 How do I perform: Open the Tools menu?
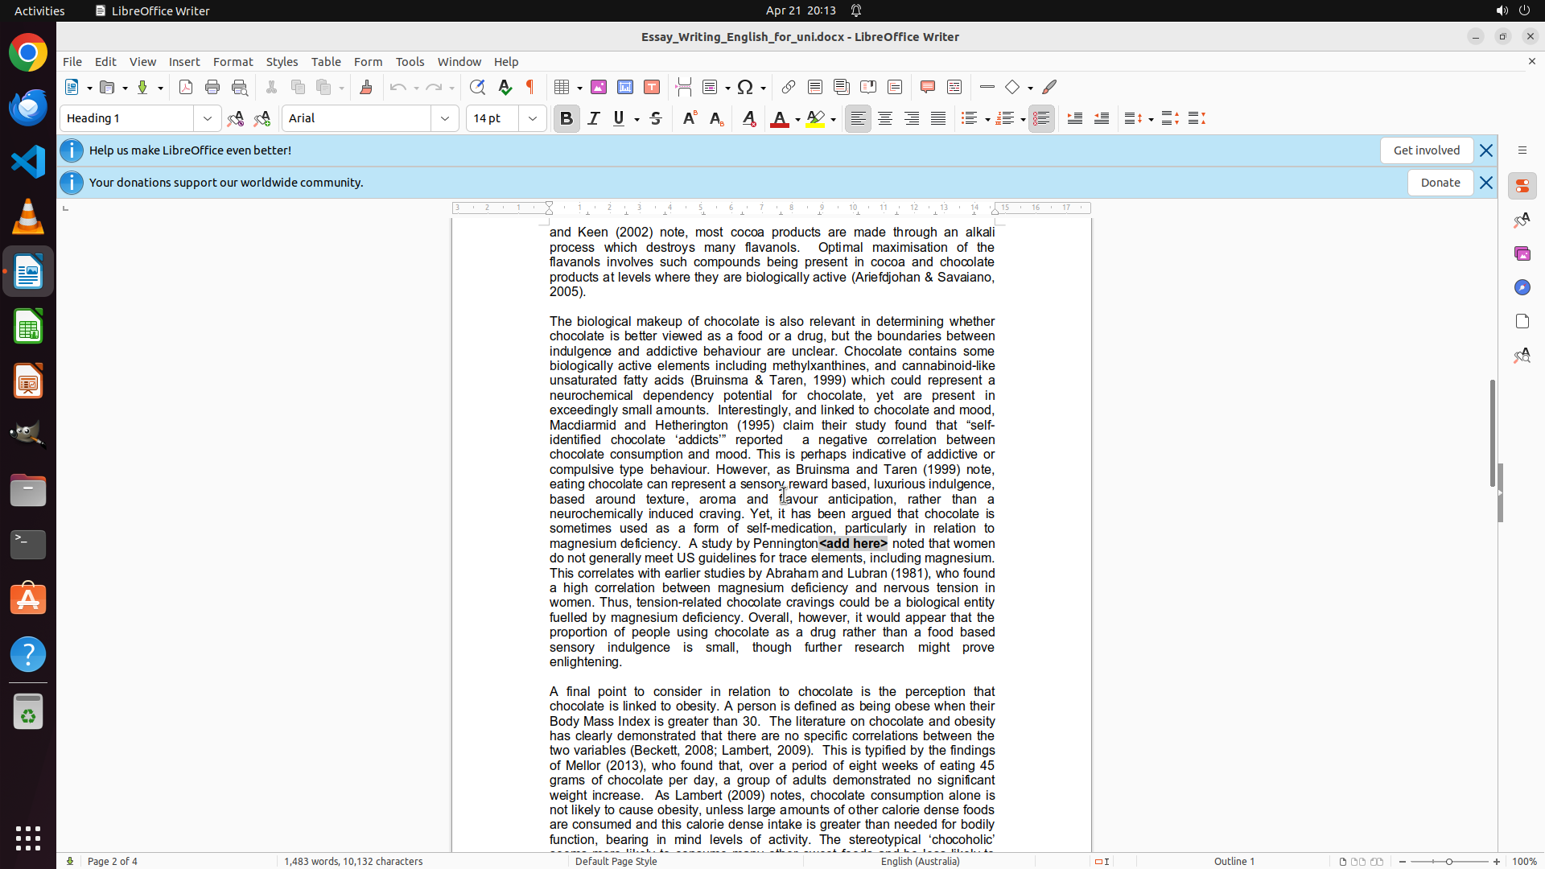click(410, 62)
